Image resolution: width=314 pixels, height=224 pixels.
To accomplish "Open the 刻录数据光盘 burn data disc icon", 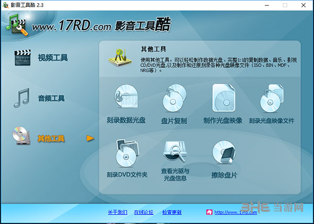I will click(126, 97).
